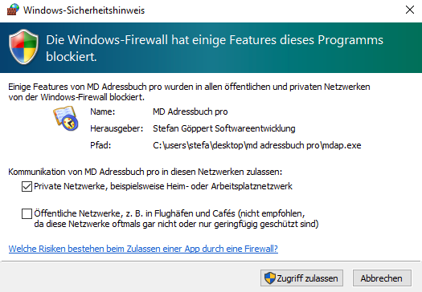Click the Herausgeber field label
Viewport: 422px width, 292px height.
[117, 128]
